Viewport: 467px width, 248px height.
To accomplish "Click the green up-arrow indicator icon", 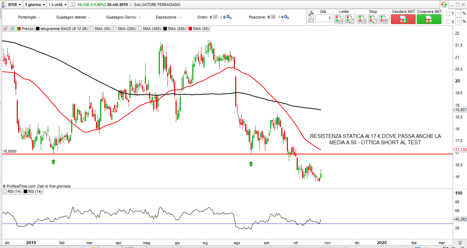I will (12, 29).
